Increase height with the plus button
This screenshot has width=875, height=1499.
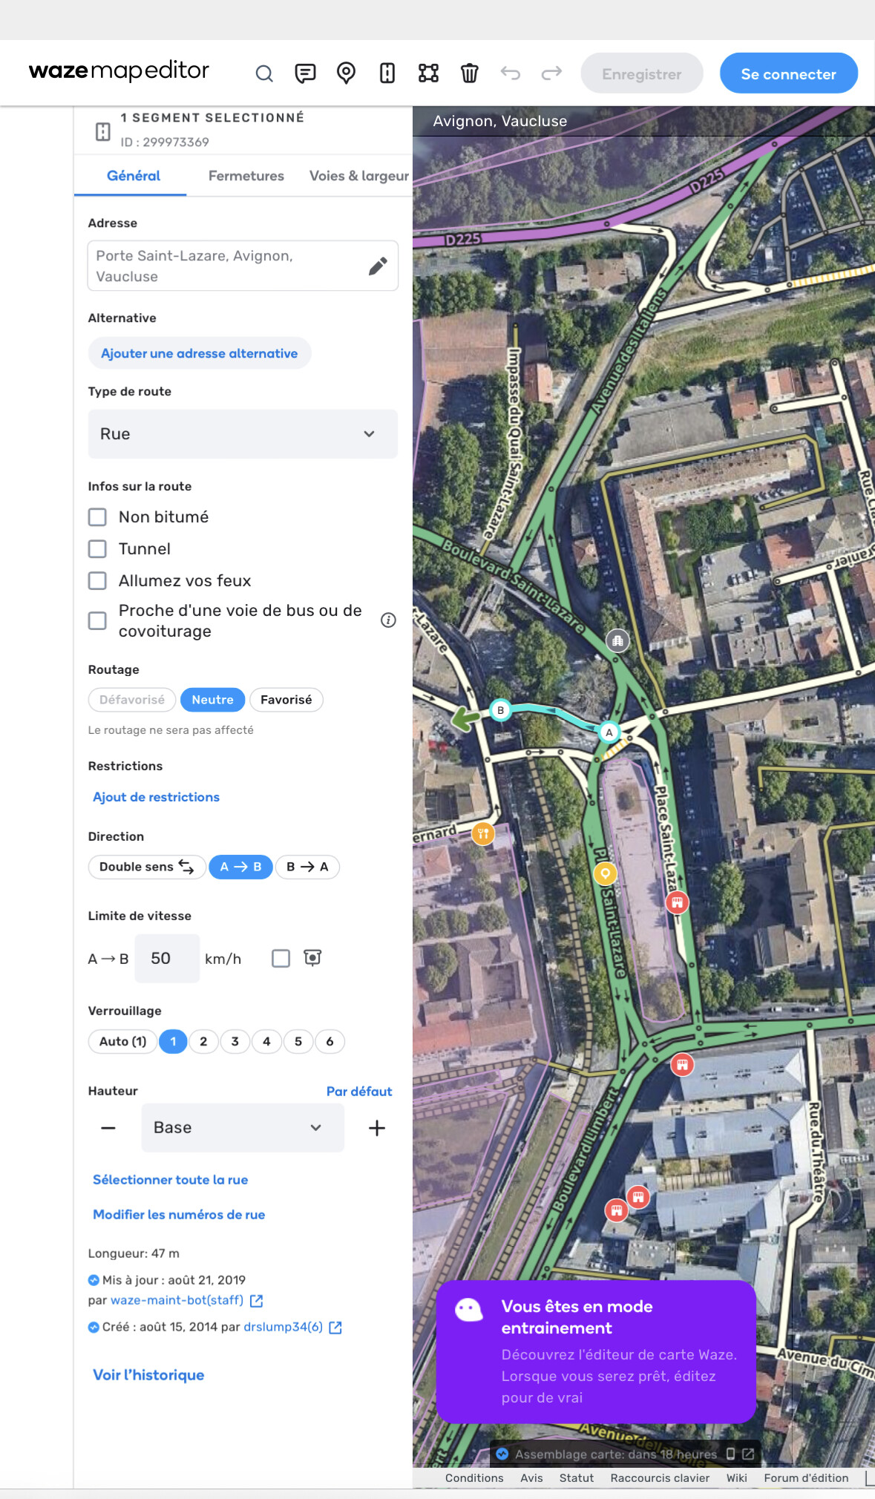tap(377, 1128)
